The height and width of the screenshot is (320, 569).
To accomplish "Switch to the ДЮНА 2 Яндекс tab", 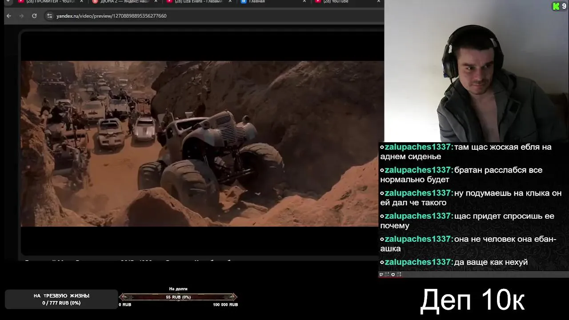I will pyautogui.click(x=125, y=1).
